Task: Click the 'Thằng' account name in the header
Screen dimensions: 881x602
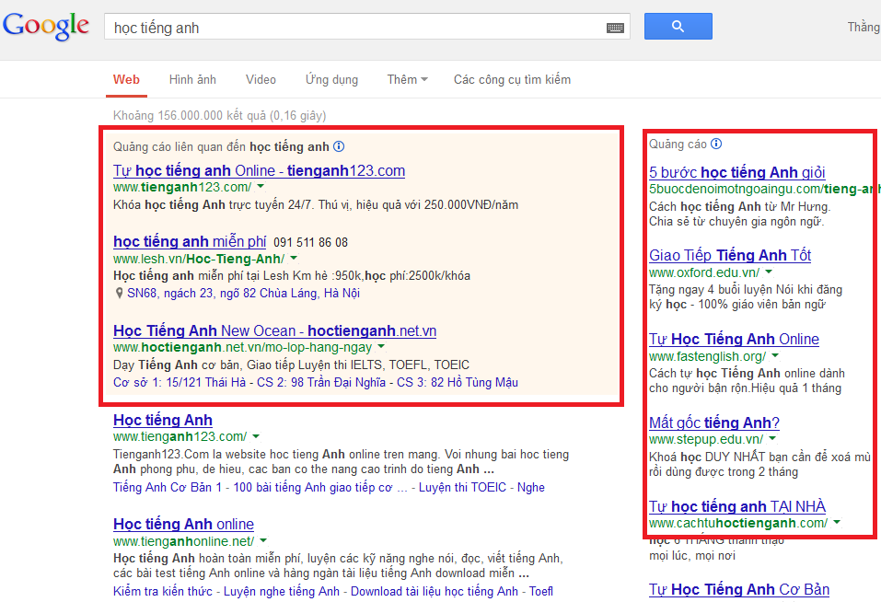Action: pos(864,27)
